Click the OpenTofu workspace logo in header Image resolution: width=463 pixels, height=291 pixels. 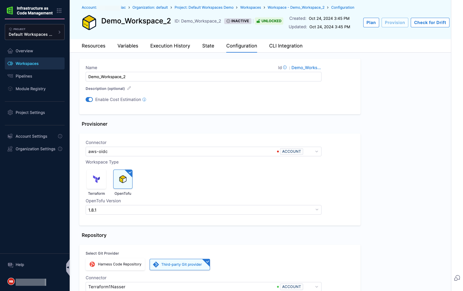point(89,23)
